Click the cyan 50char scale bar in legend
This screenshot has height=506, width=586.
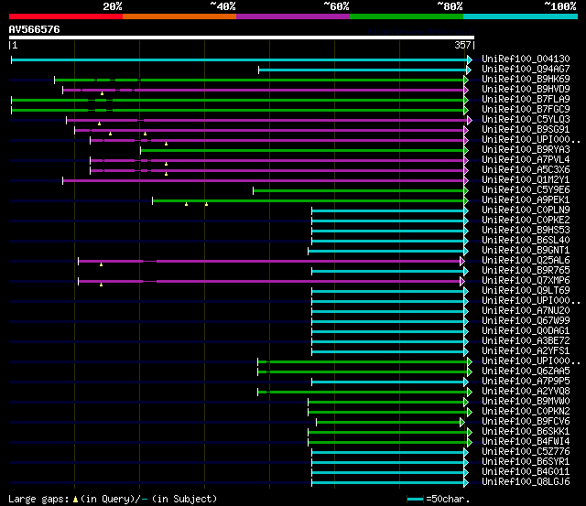tap(415, 499)
